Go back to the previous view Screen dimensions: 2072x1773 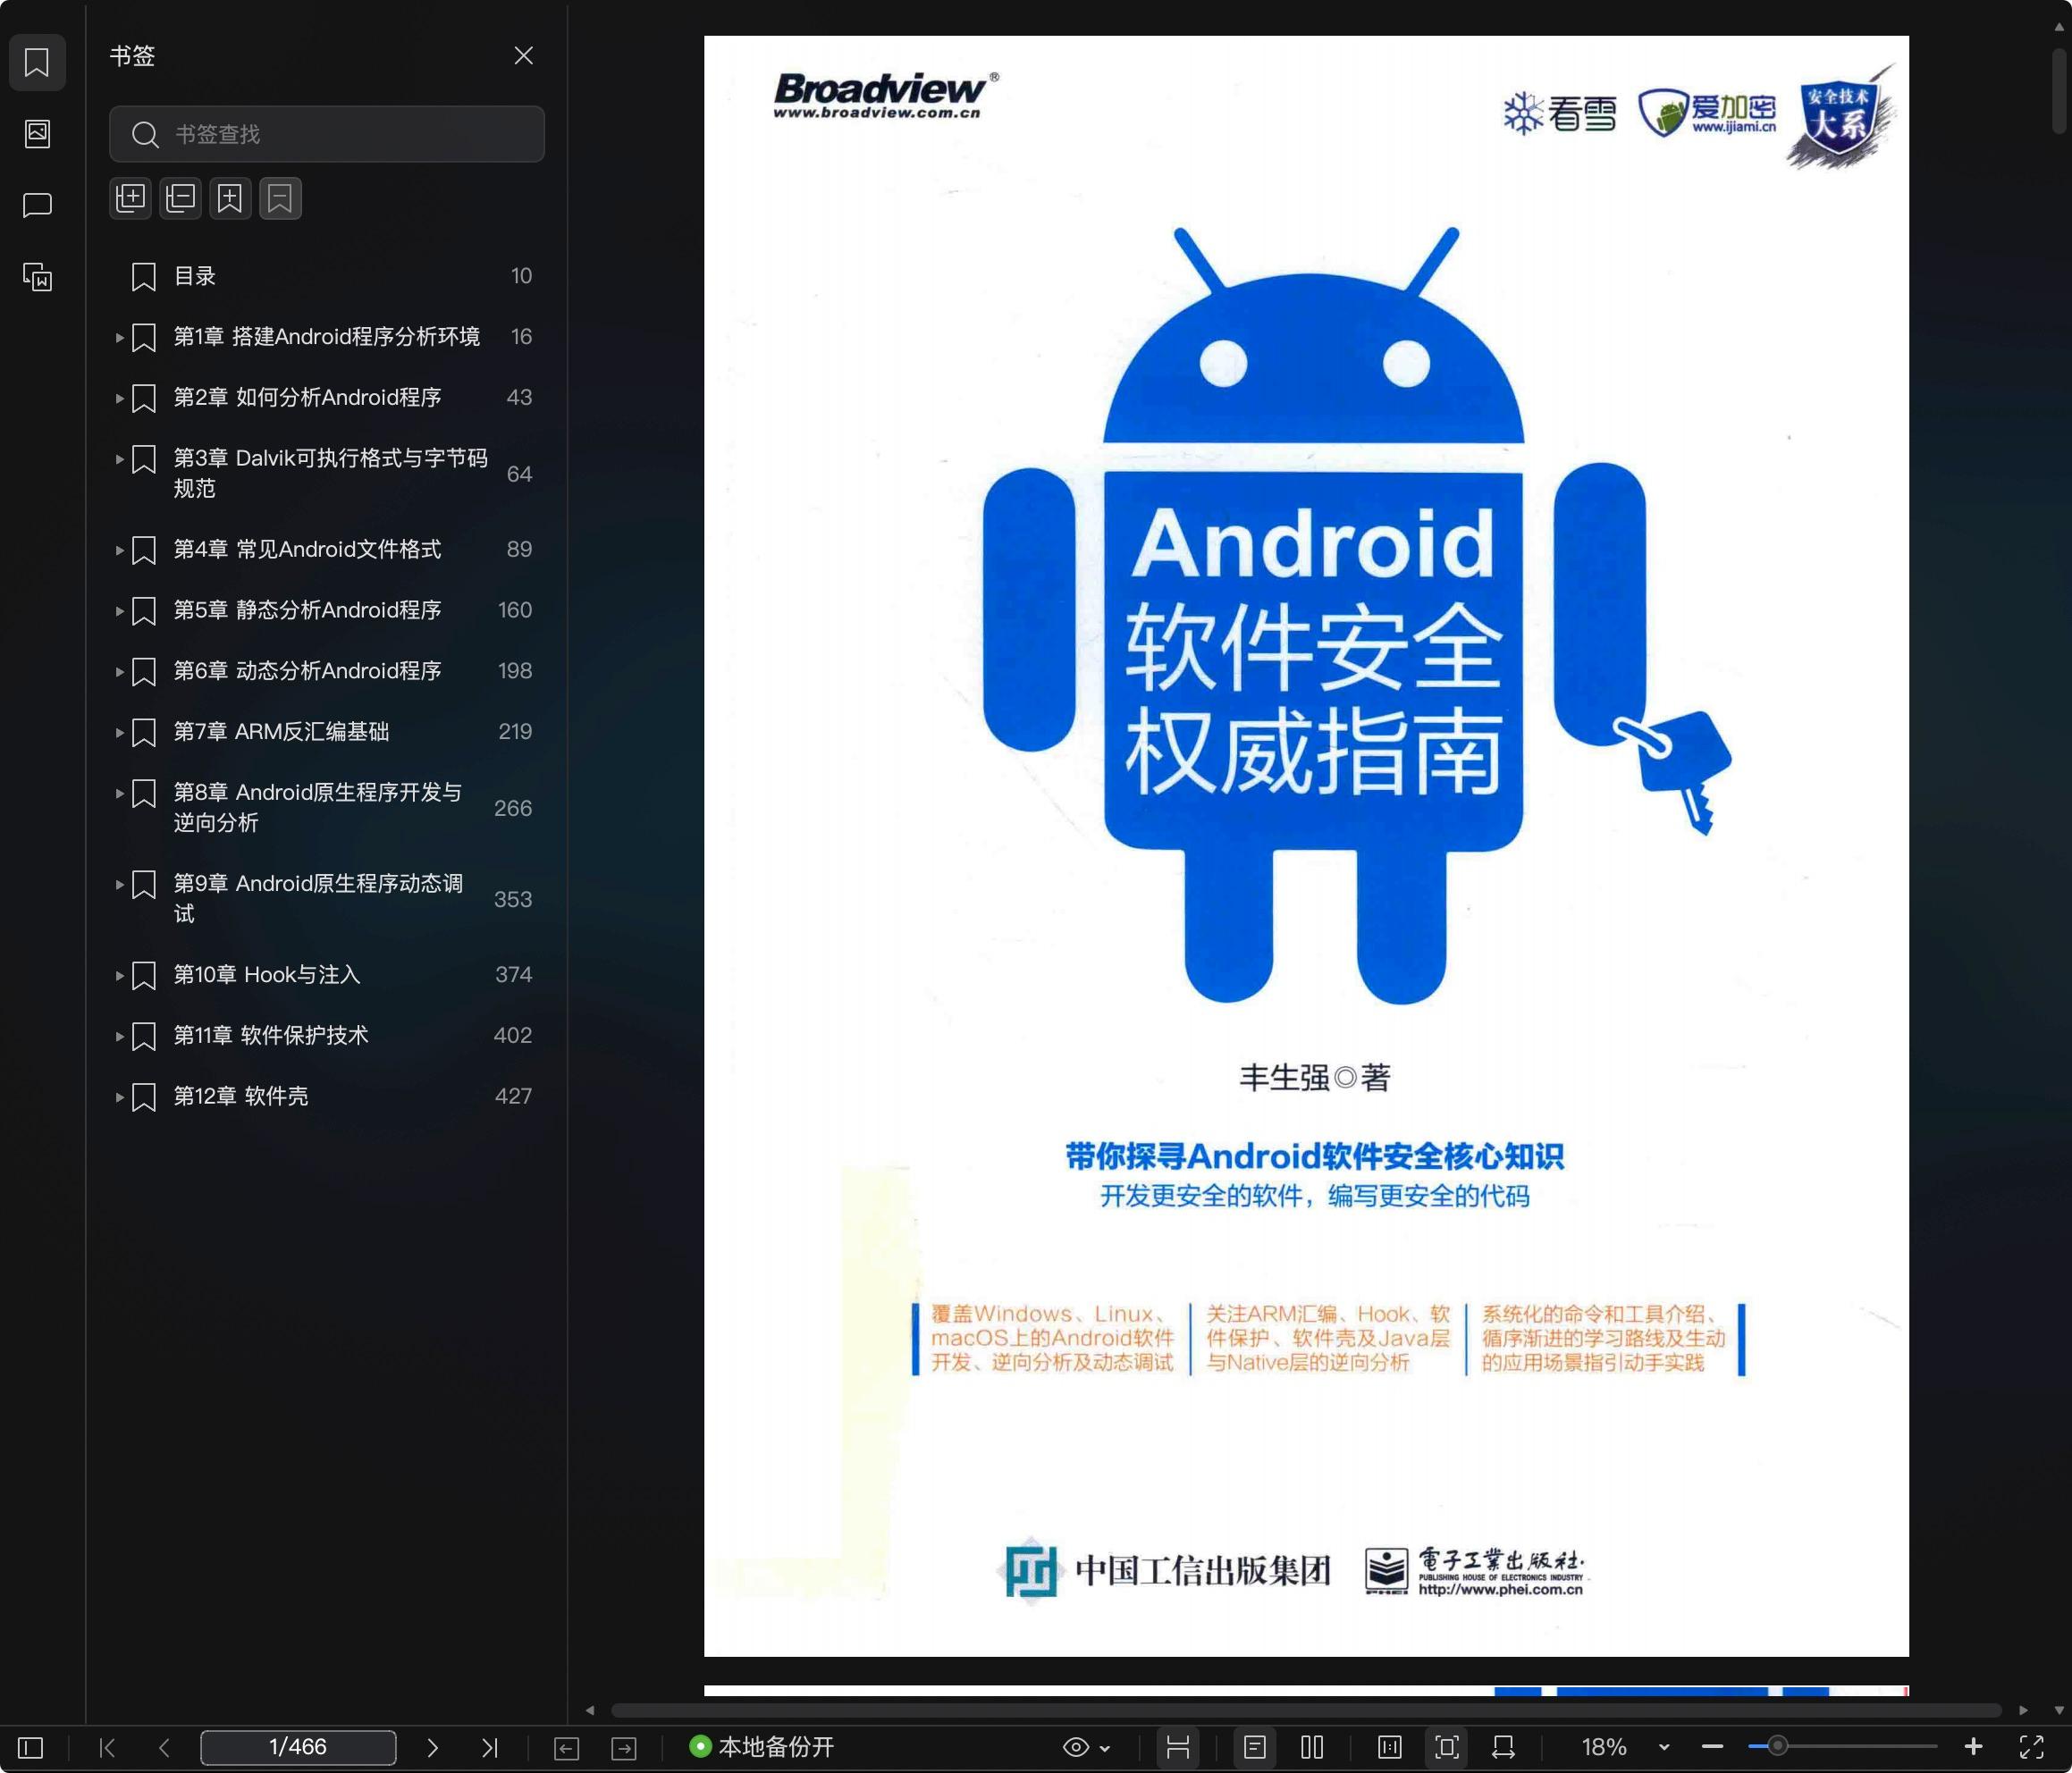(x=566, y=1748)
